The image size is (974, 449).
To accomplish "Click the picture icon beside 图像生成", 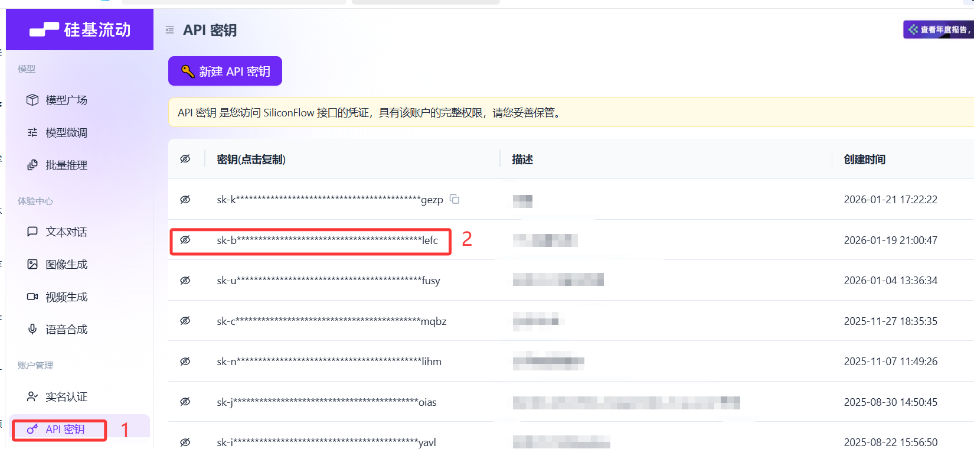I will click(x=32, y=264).
